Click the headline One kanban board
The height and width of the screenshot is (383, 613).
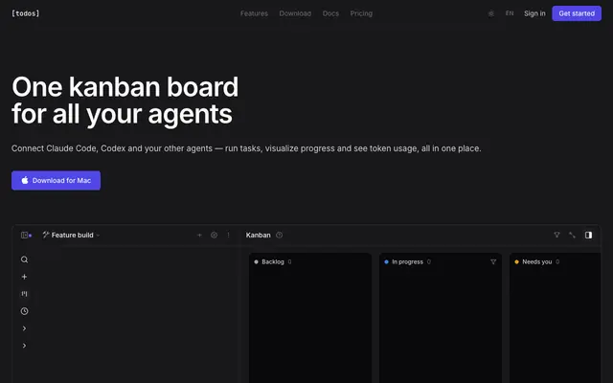(125, 87)
